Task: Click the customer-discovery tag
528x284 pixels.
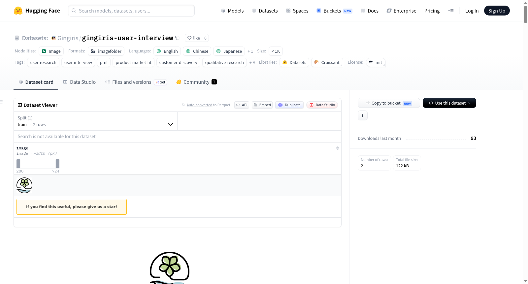Action: (178, 62)
